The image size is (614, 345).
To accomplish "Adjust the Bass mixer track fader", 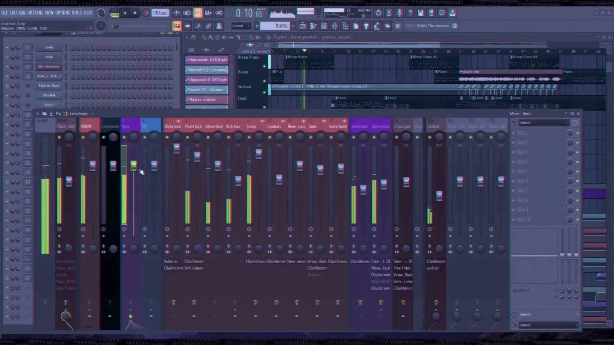I will [x=133, y=165].
